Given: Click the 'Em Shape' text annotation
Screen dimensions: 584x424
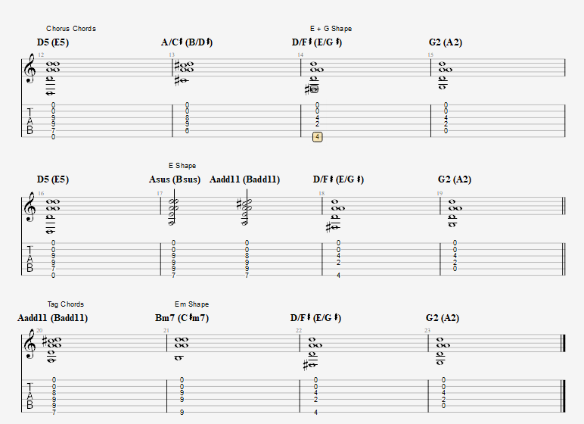Looking at the screenshot, I should tap(192, 304).
